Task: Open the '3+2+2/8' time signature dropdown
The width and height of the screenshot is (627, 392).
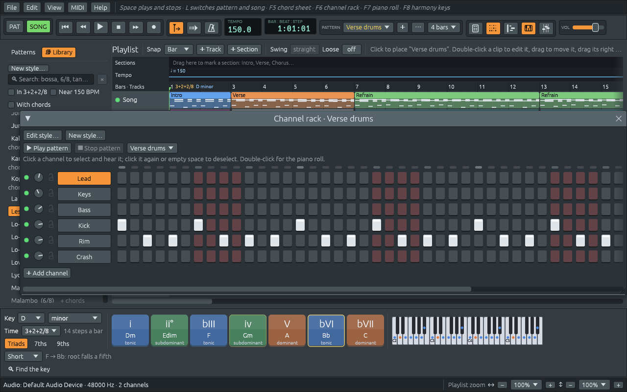Action: (x=41, y=331)
